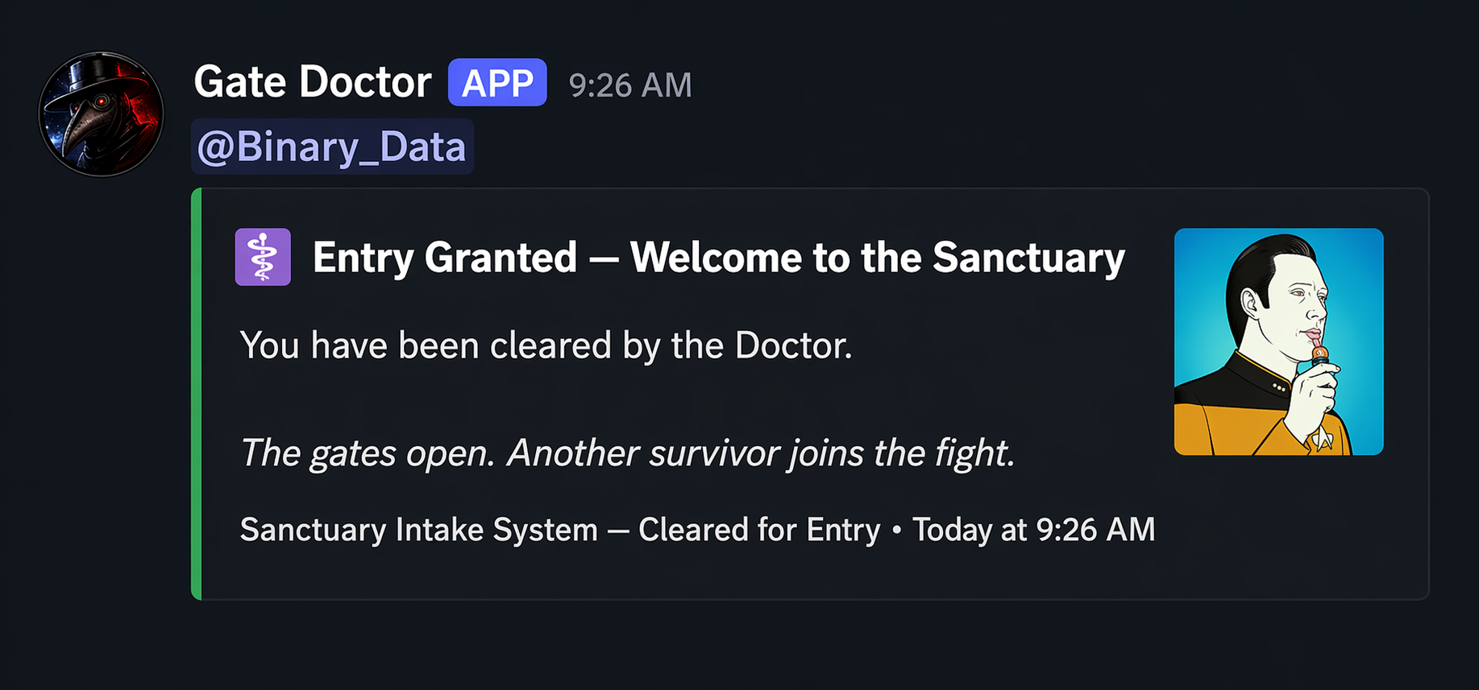Click the Gate Doctor username
1479x690 pixels.
pos(314,81)
